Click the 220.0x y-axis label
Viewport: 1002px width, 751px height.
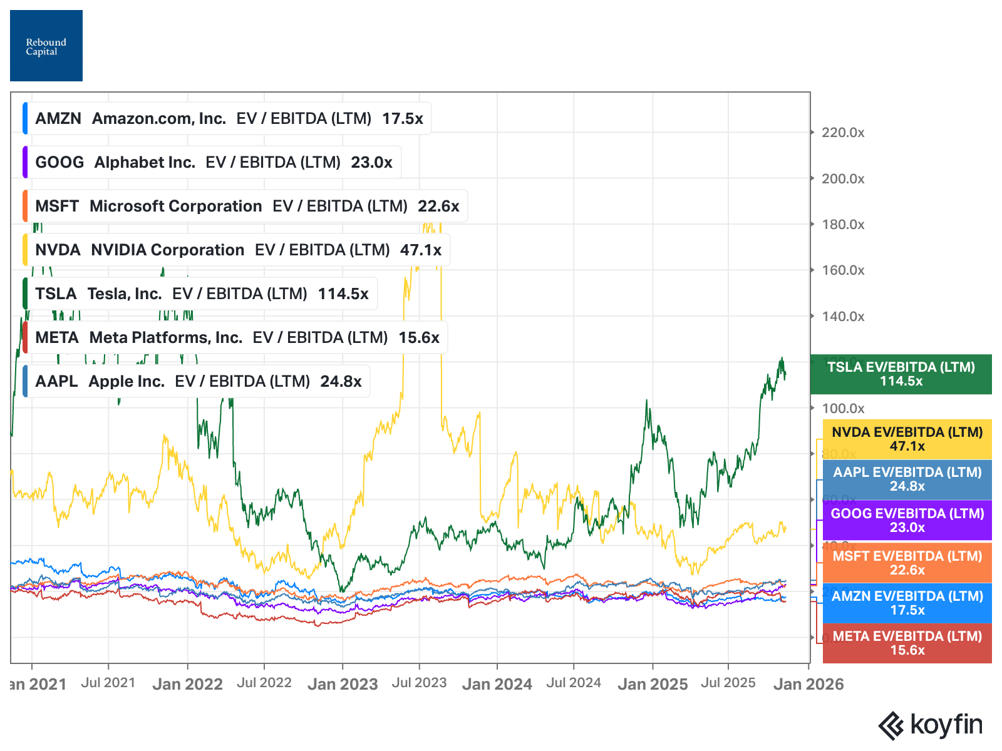[843, 133]
